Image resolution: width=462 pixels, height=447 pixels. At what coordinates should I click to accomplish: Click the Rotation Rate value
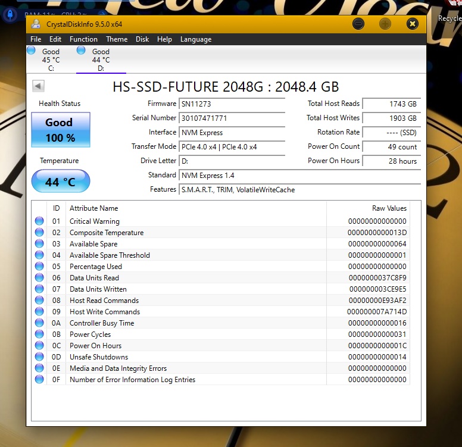[391, 133]
